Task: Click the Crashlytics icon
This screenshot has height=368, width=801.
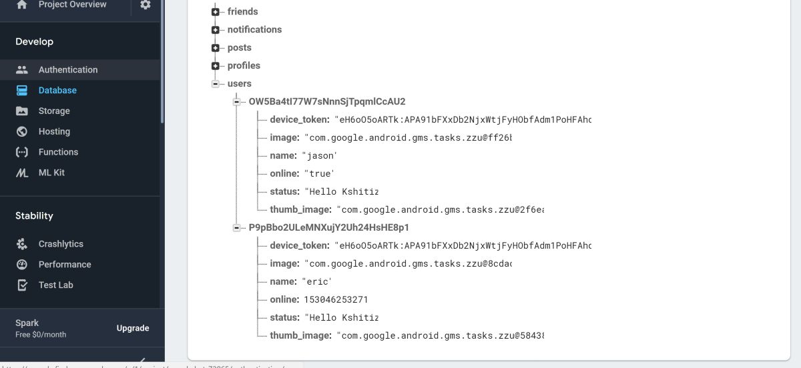Action: [x=22, y=244]
